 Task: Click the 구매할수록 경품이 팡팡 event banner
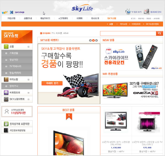point(69,74)
